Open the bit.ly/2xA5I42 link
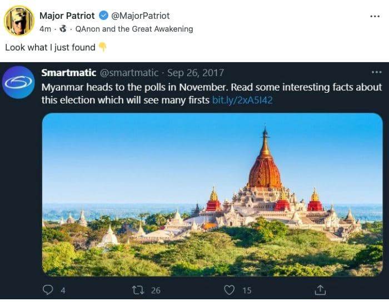 242,100
